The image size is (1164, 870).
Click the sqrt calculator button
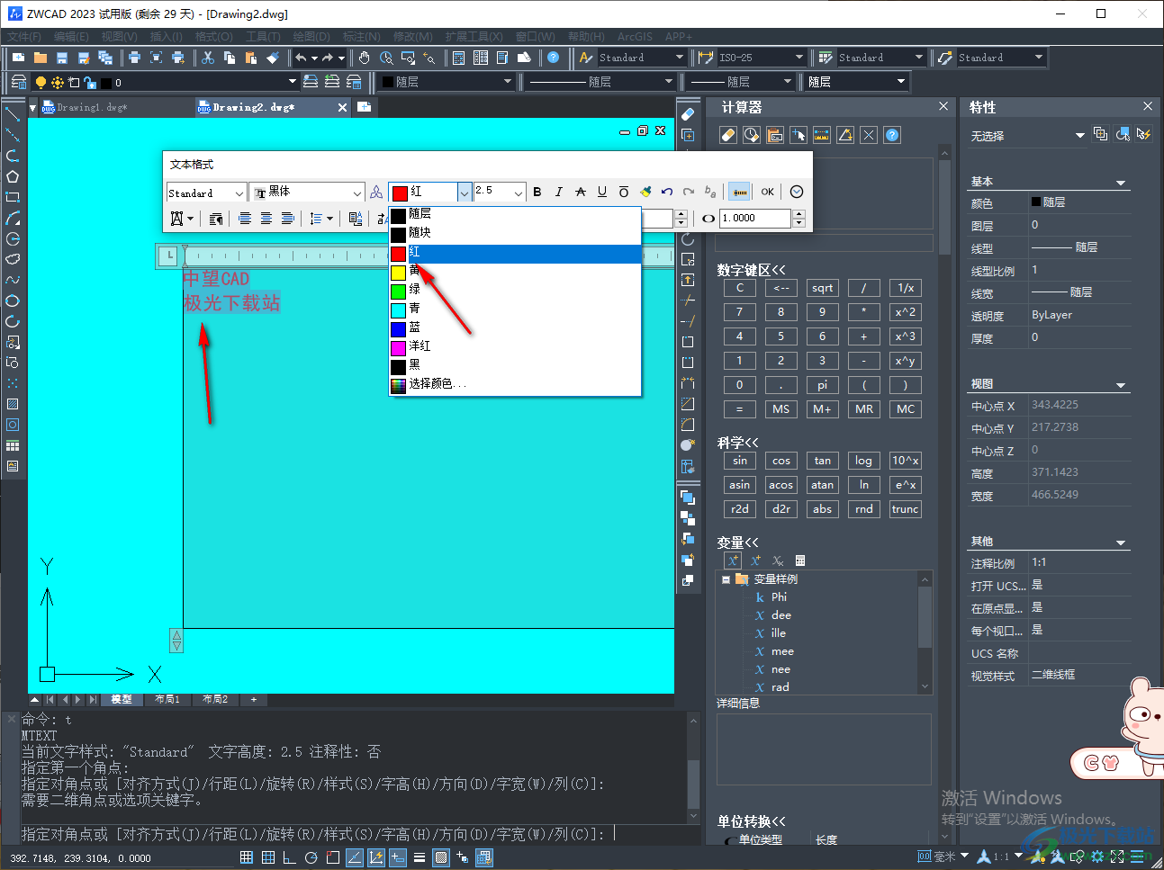coord(823,288)
